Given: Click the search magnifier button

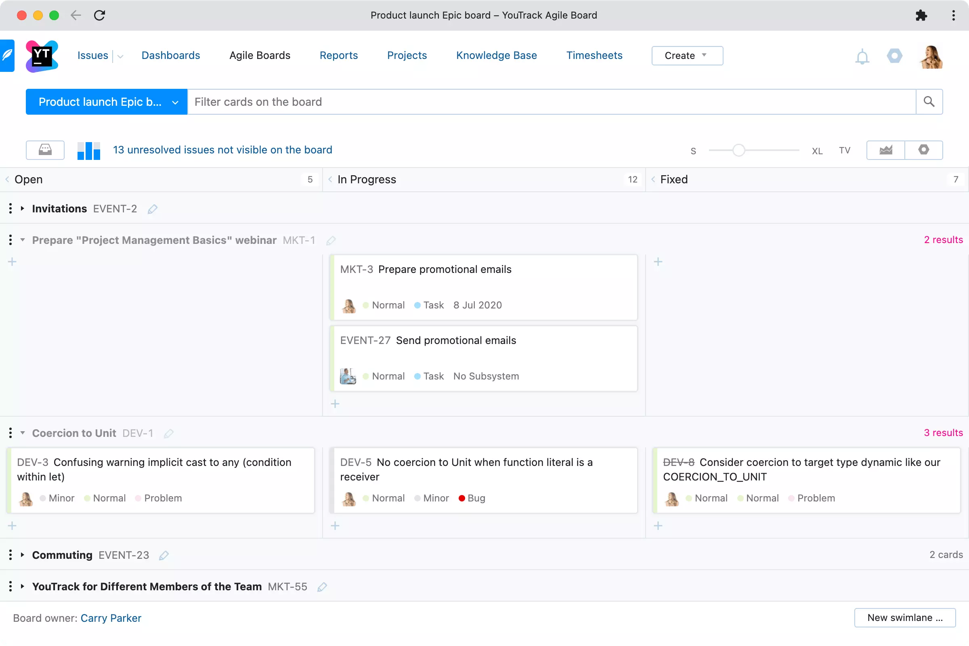Looking at the screenshot, I should pos(929,101).
